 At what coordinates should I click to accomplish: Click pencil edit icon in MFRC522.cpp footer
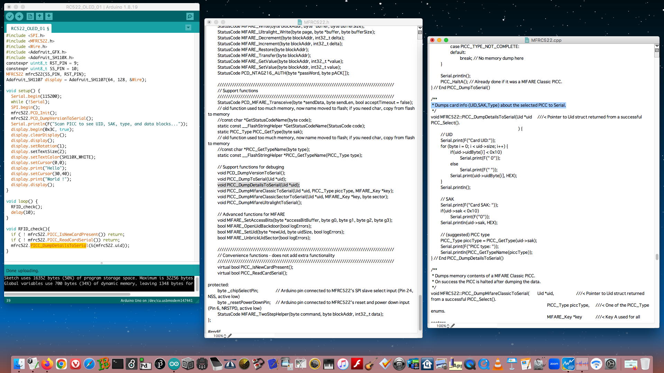point(453,326)
